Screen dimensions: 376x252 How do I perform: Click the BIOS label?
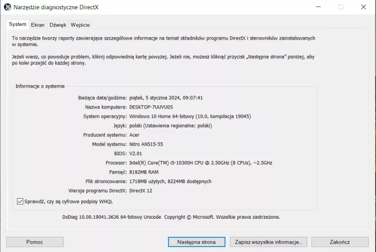(x=120, y=154)
